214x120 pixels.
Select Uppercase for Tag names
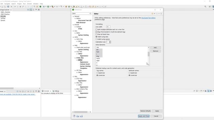click(97, 73)
